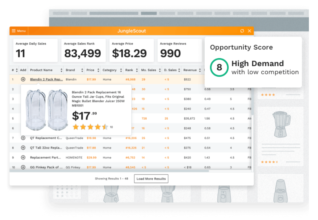Add QT Tall 22oz Repla... product
The height and width of the screenshot is (220, 318).
coord(23,148)
